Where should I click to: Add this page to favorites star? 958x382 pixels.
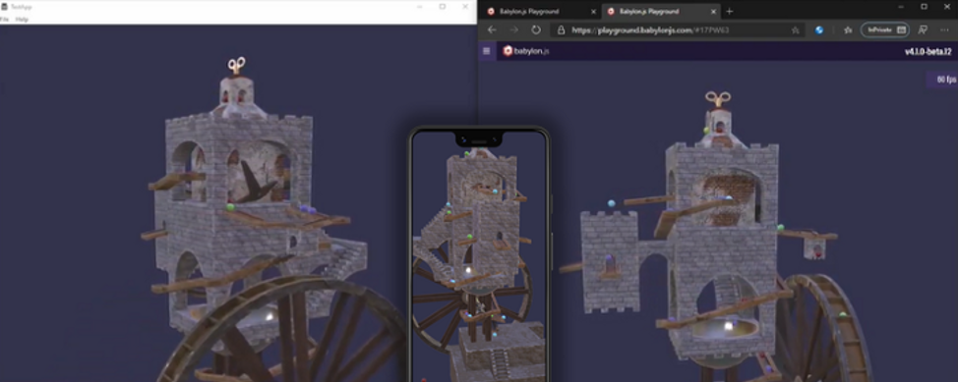click(x=795, y=29)
